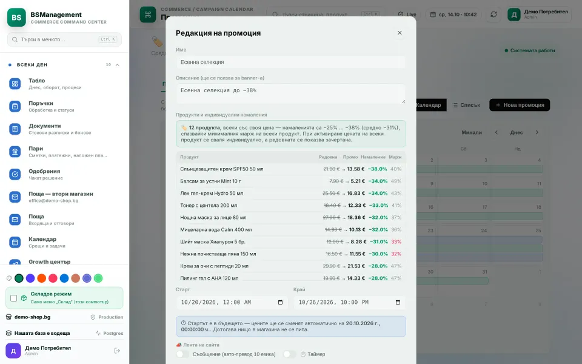
Task: Open the Документи icon in sidebar
Action: (x=15, y=129)
